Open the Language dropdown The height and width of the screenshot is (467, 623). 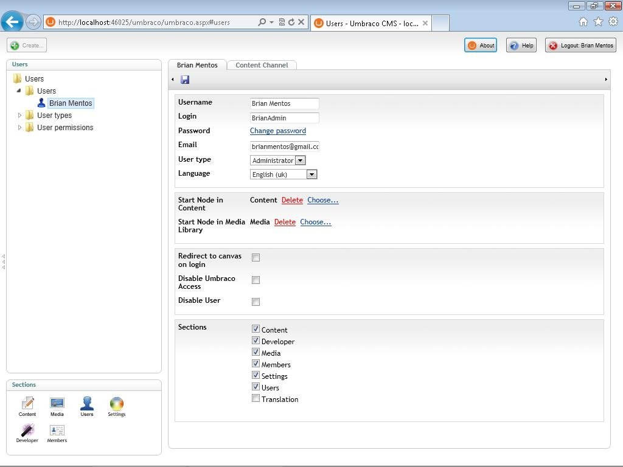point(284,175)
